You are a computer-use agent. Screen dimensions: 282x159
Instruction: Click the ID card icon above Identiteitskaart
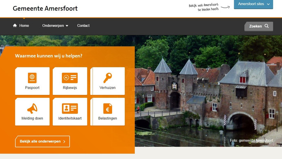point(70,108)
